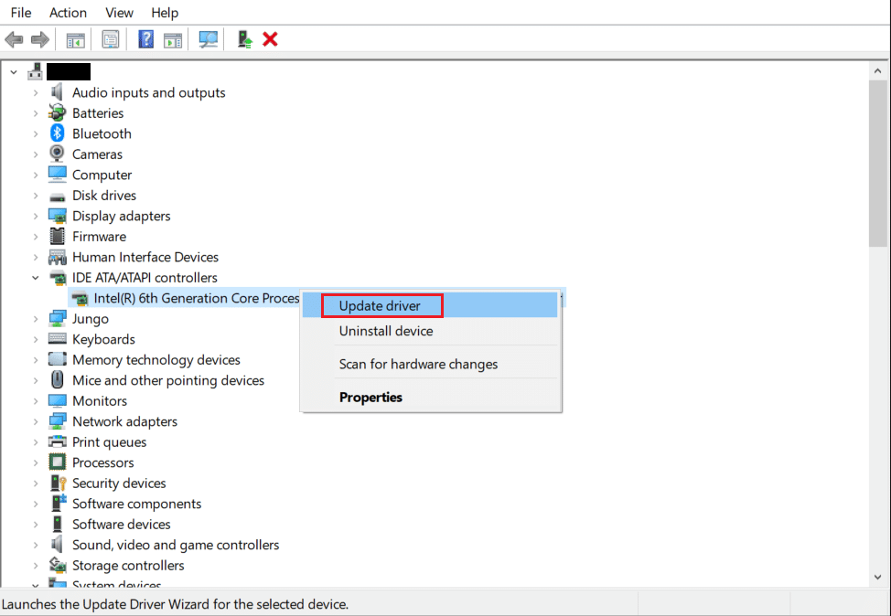
Task: Select the Processors tree item
Action: coord(102,462)
